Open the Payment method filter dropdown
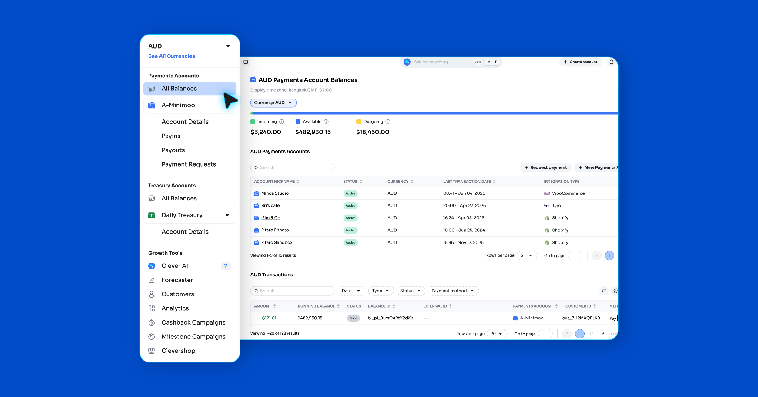The height and width of the screenshot is (397, 758). pyautogui.click(x=453, y=291)
